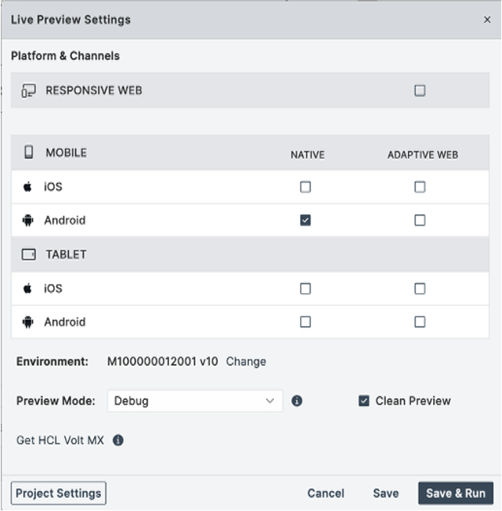The image size is (502, 511).
Task: Click the Change environment link
Action: click(246, 362)
